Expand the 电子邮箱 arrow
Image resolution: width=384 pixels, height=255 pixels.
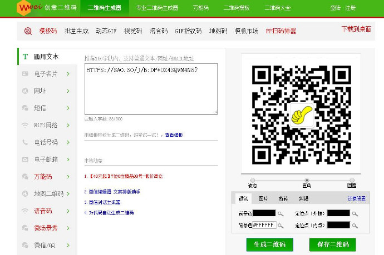point(68,159)
